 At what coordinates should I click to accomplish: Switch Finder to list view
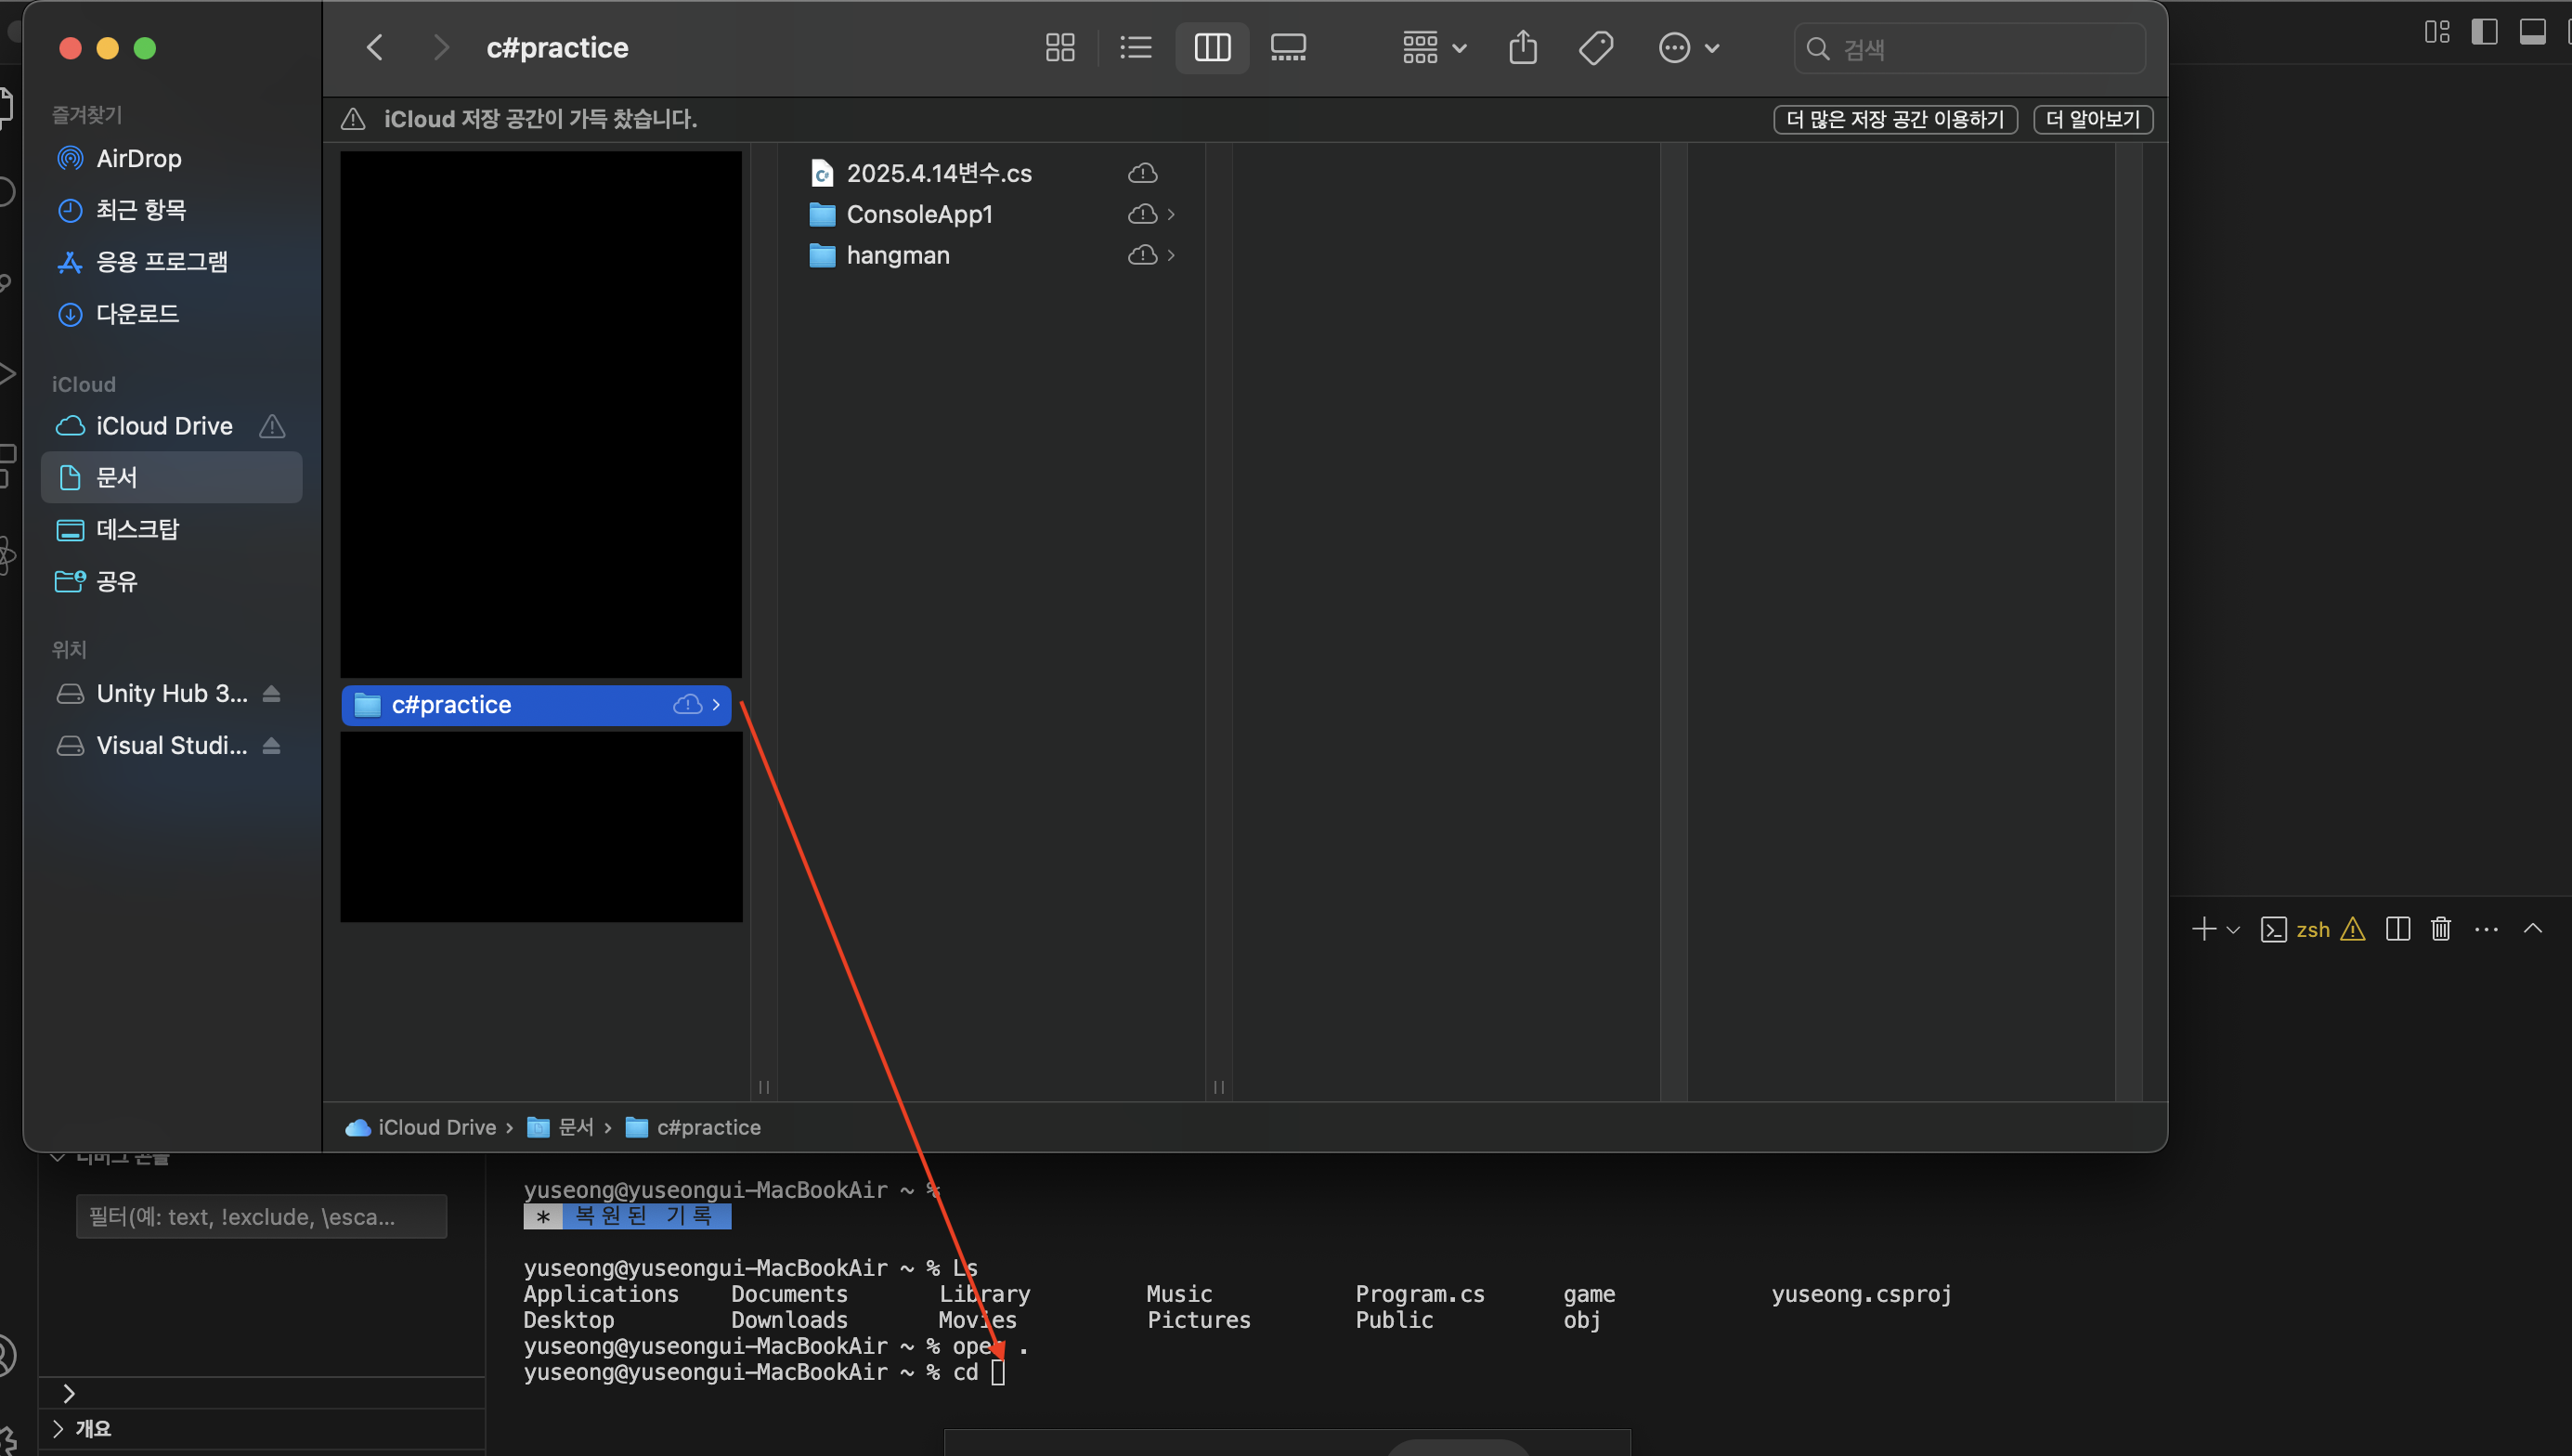point(1136,47)
